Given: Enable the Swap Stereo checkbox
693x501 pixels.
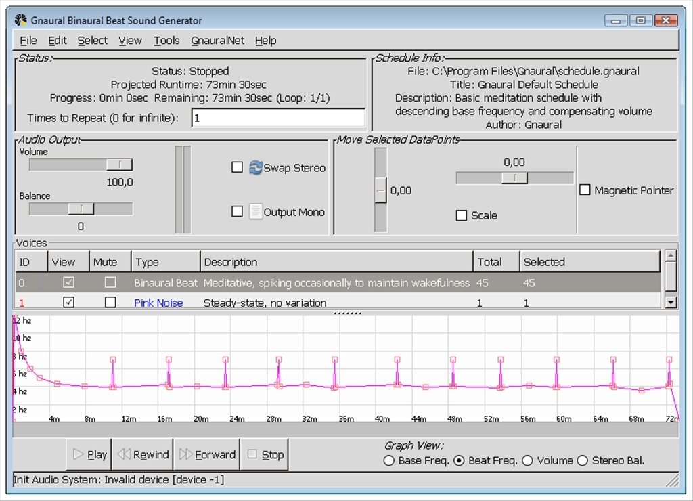Looking at the screenshot, I should 238,167.
